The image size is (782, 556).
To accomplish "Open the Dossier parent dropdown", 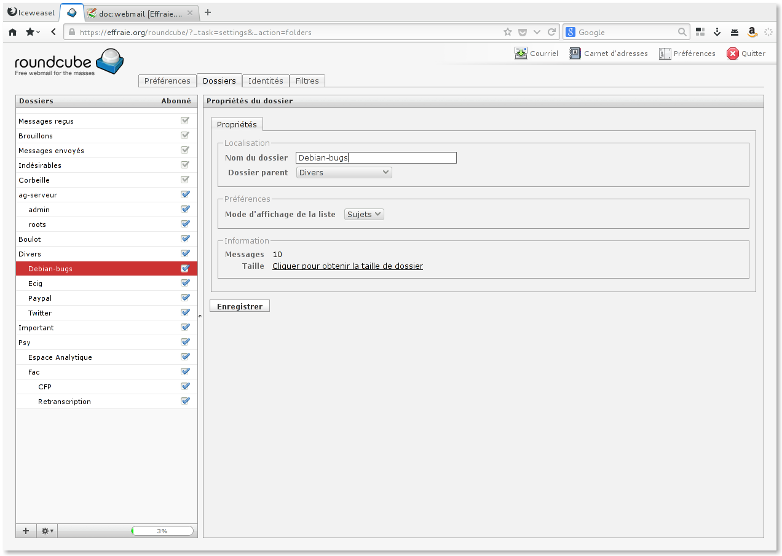I will click(344, 173).
